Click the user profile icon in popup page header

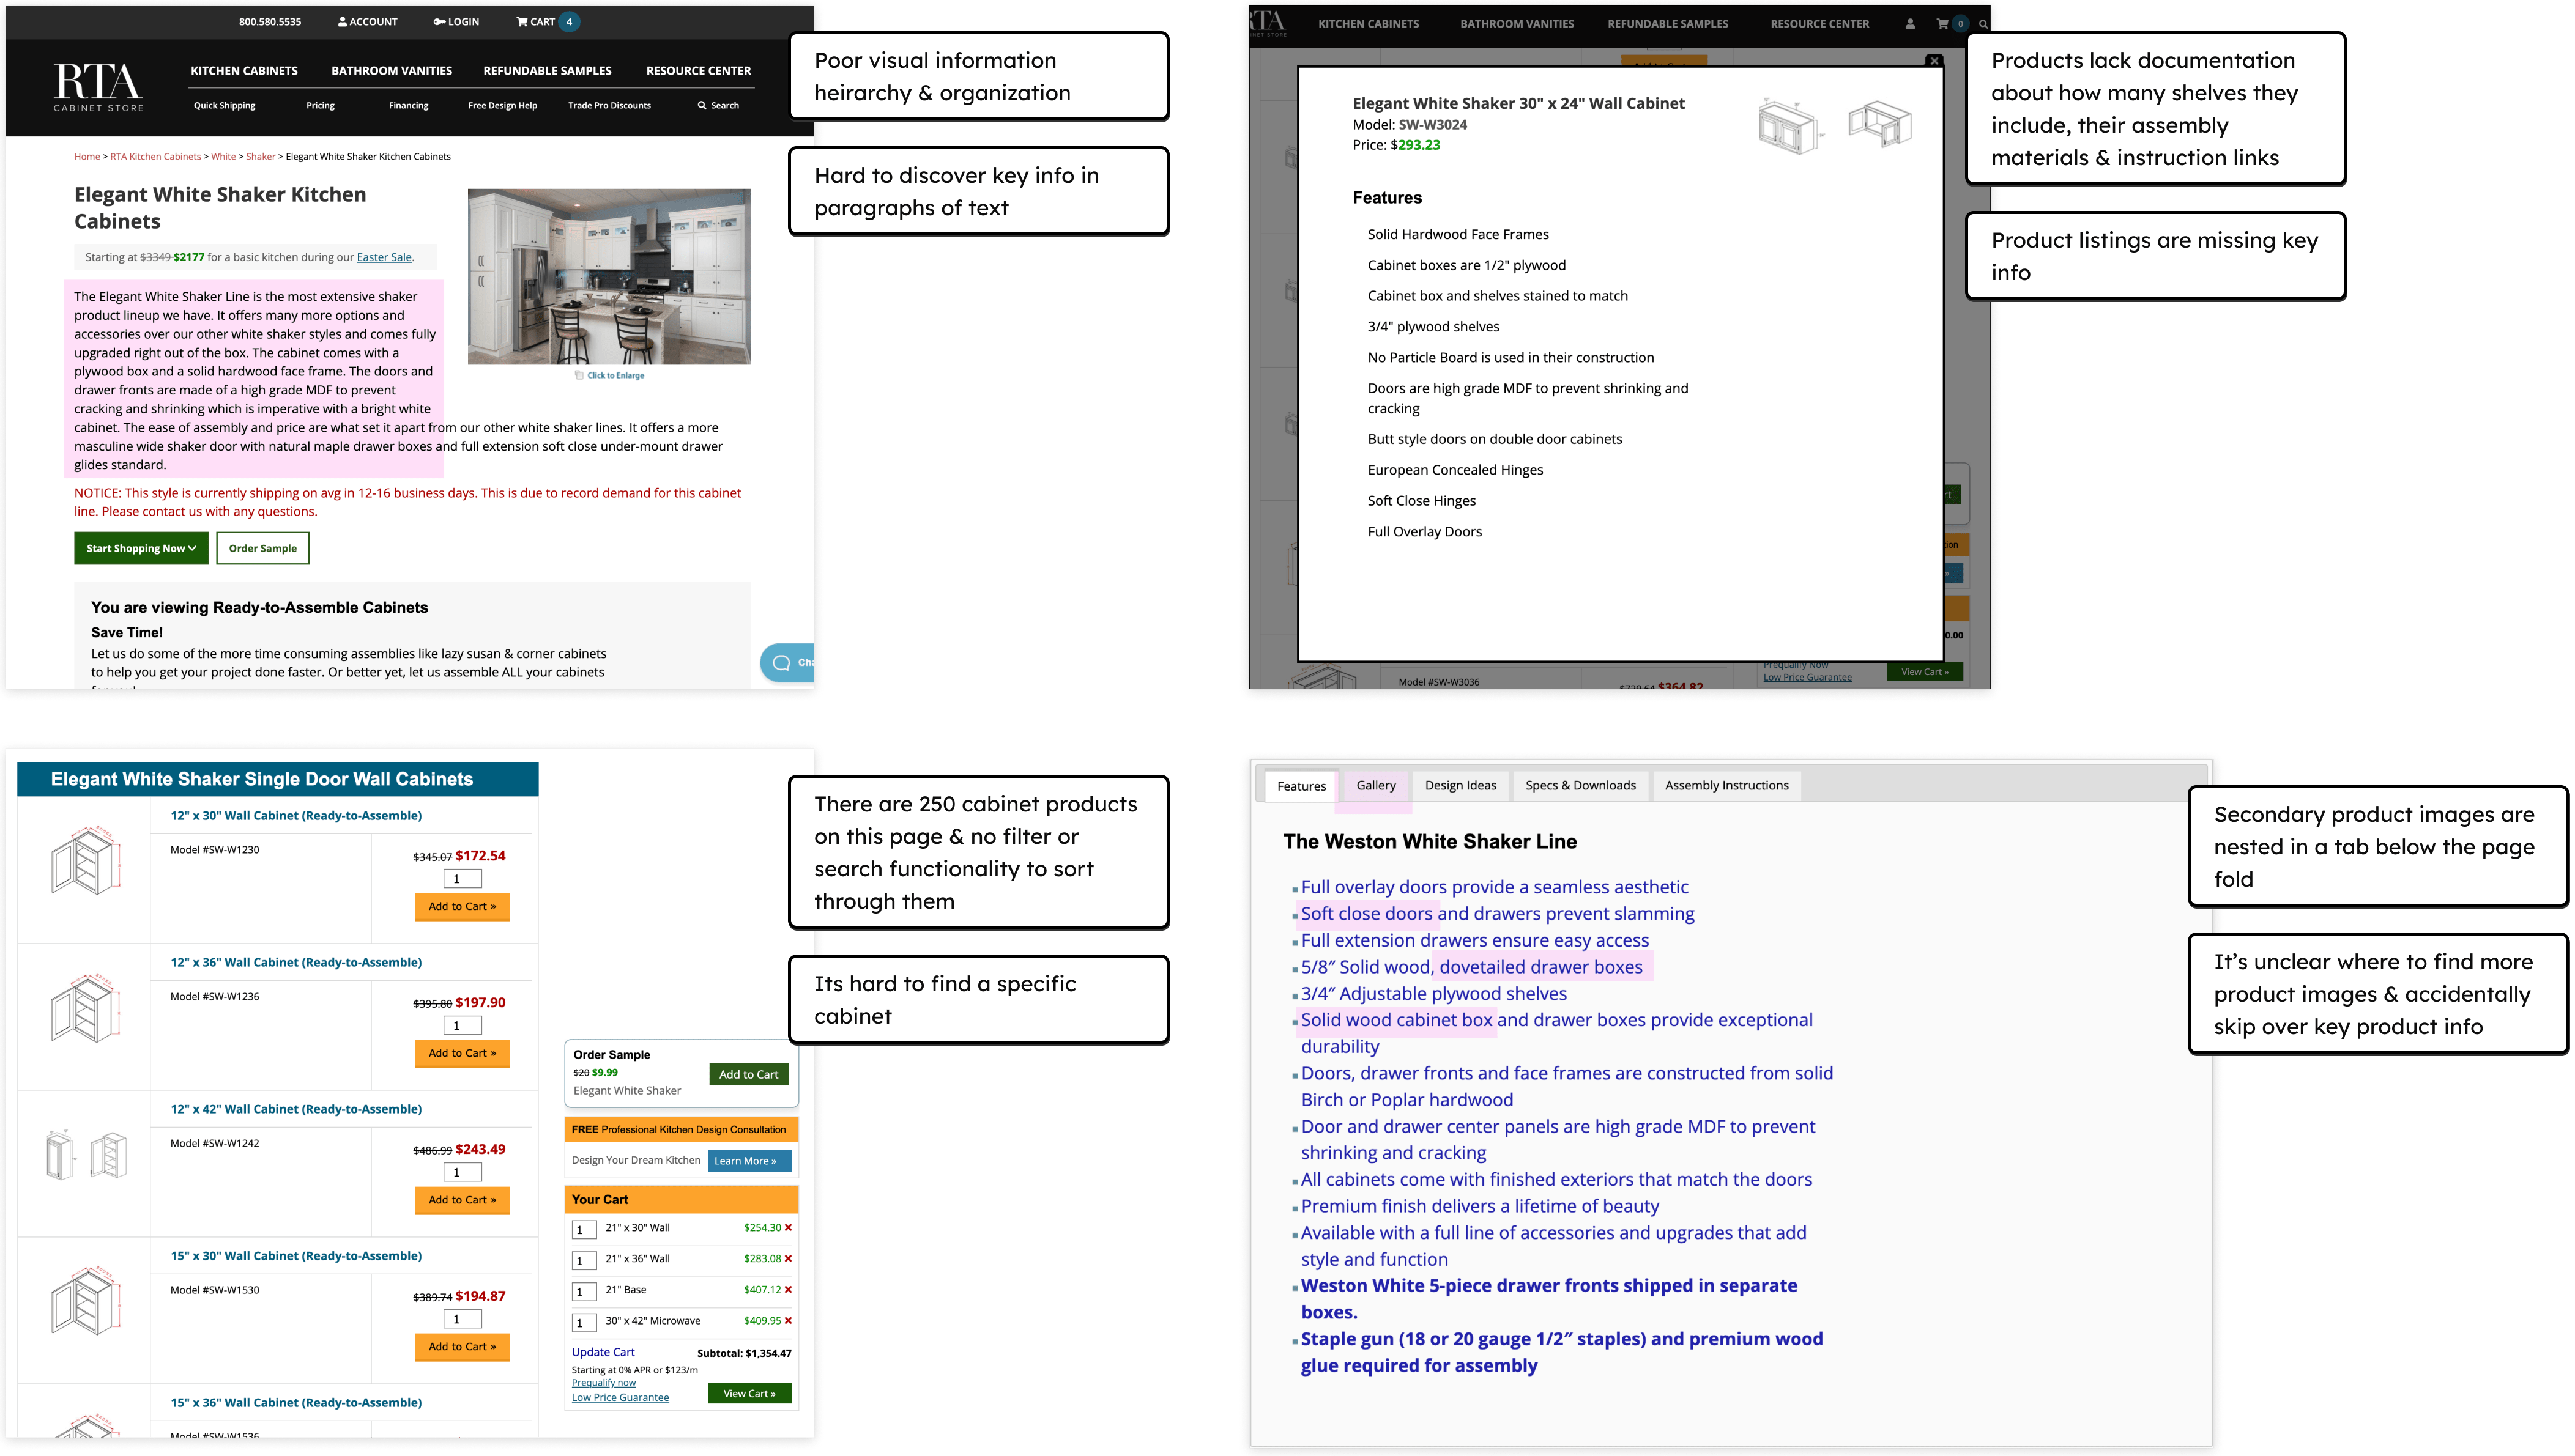(1910, 24)
